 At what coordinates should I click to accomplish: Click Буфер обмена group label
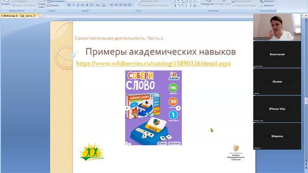coord(17,11)
